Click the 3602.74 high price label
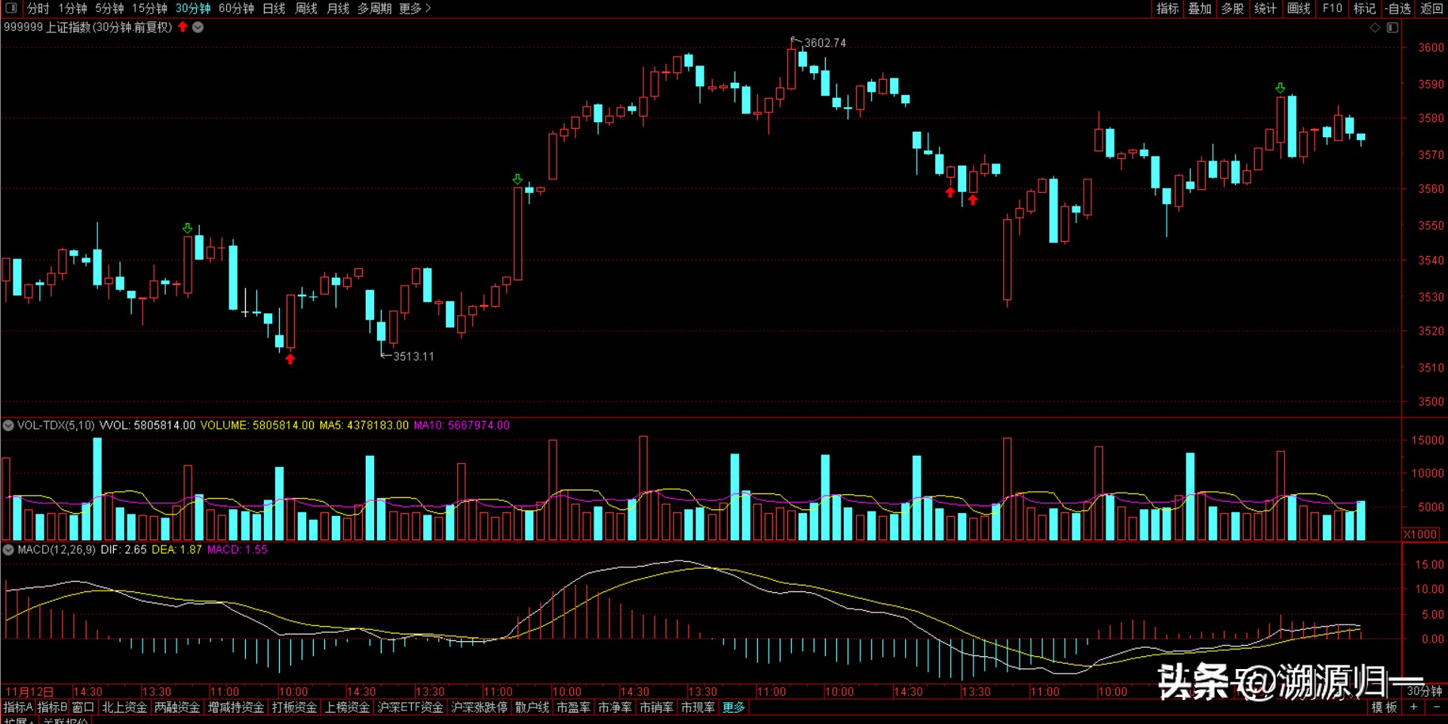 [x=825, y=43]
